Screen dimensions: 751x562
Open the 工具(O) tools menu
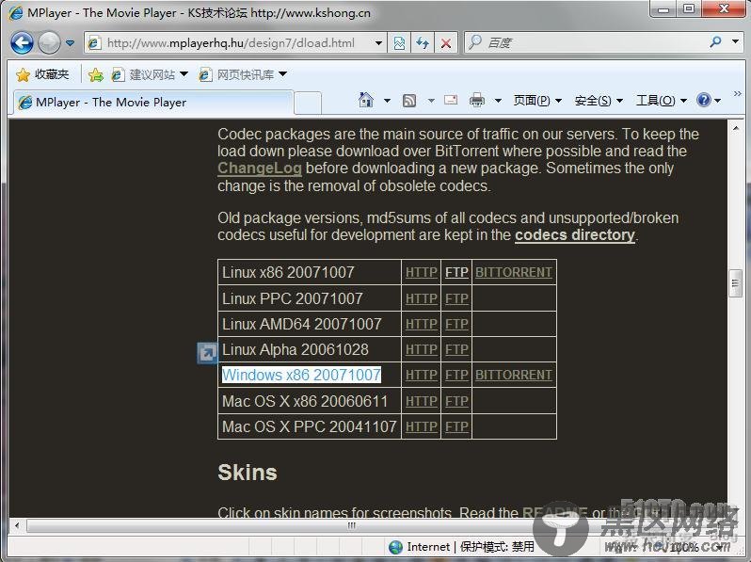(x=662, y=101)
